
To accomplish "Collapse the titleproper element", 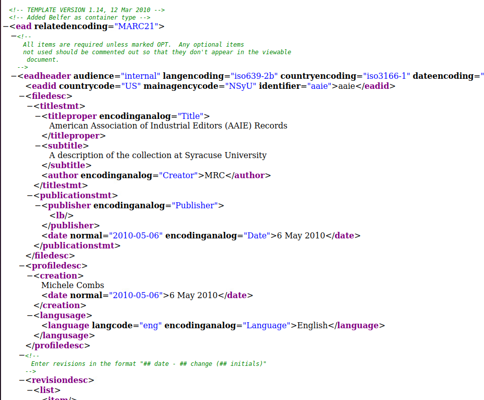I will tap(38, 116).
